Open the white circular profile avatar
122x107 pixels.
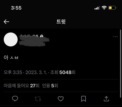11,39
